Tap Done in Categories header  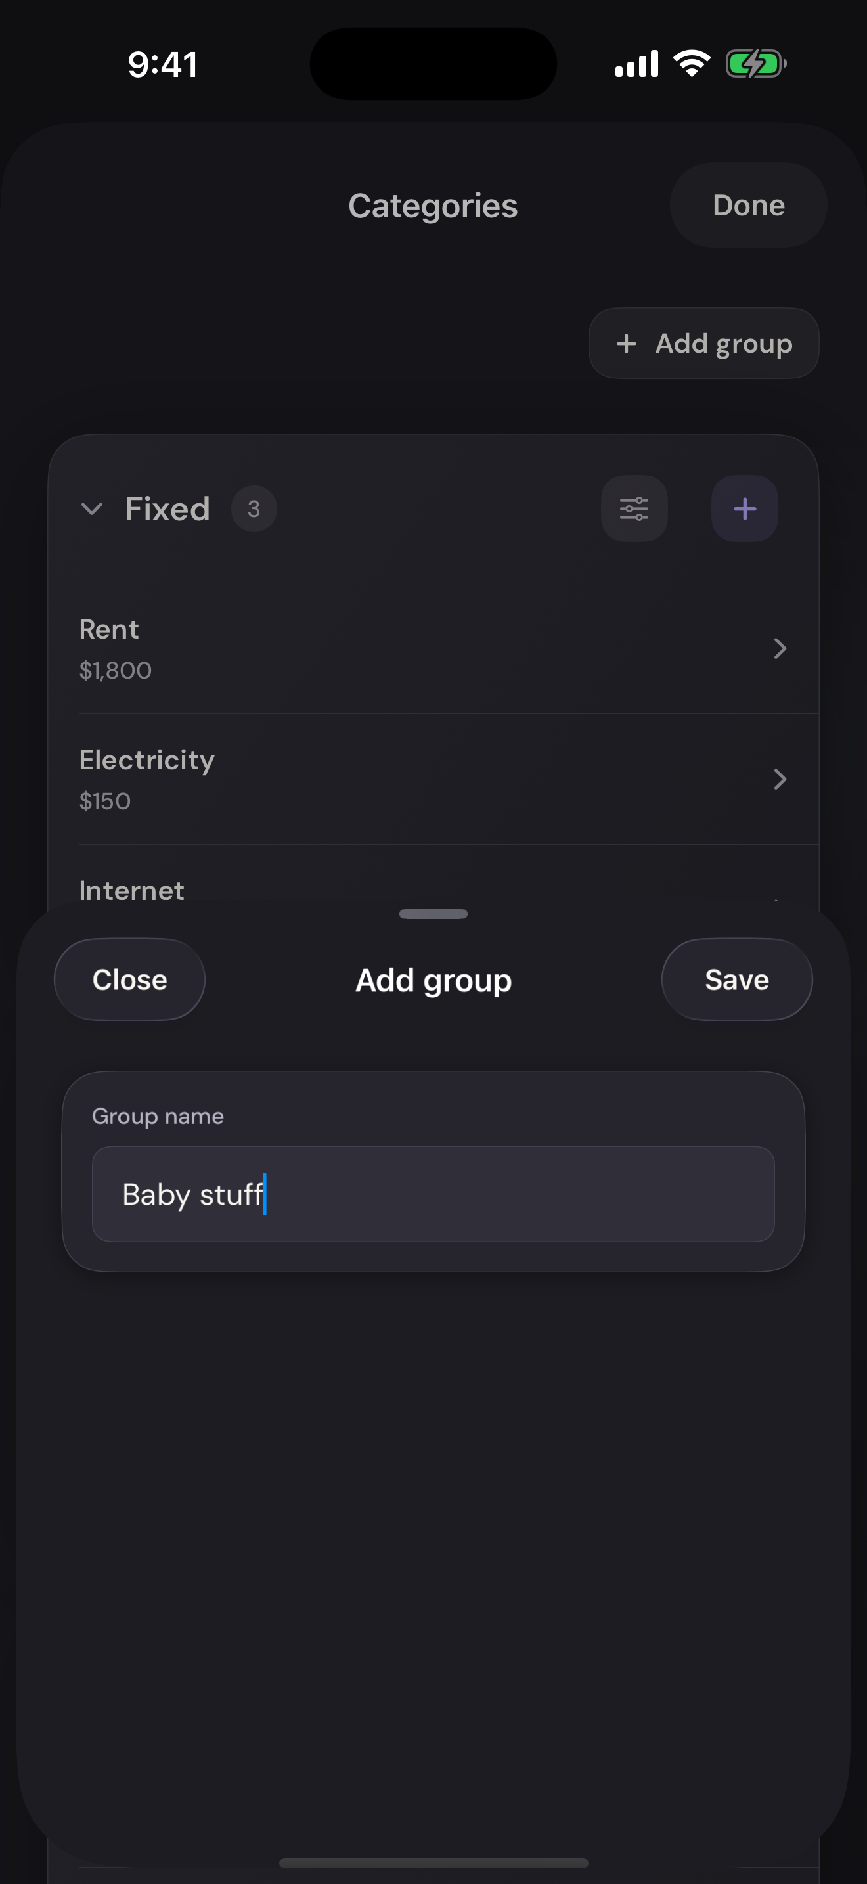coord(749,206)
